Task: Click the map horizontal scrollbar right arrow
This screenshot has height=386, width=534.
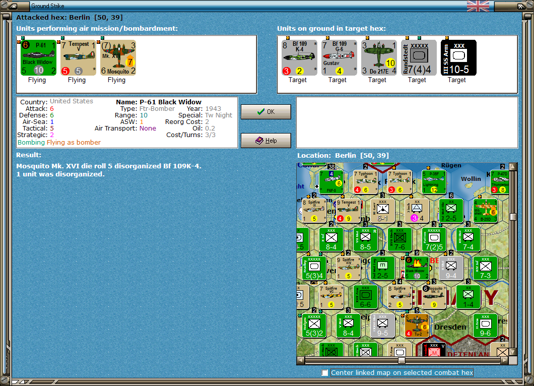Action: coord(505,360)
